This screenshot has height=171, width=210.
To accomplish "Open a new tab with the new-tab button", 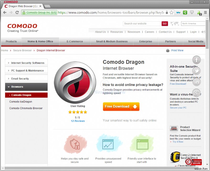I will (x=47, y=6).
